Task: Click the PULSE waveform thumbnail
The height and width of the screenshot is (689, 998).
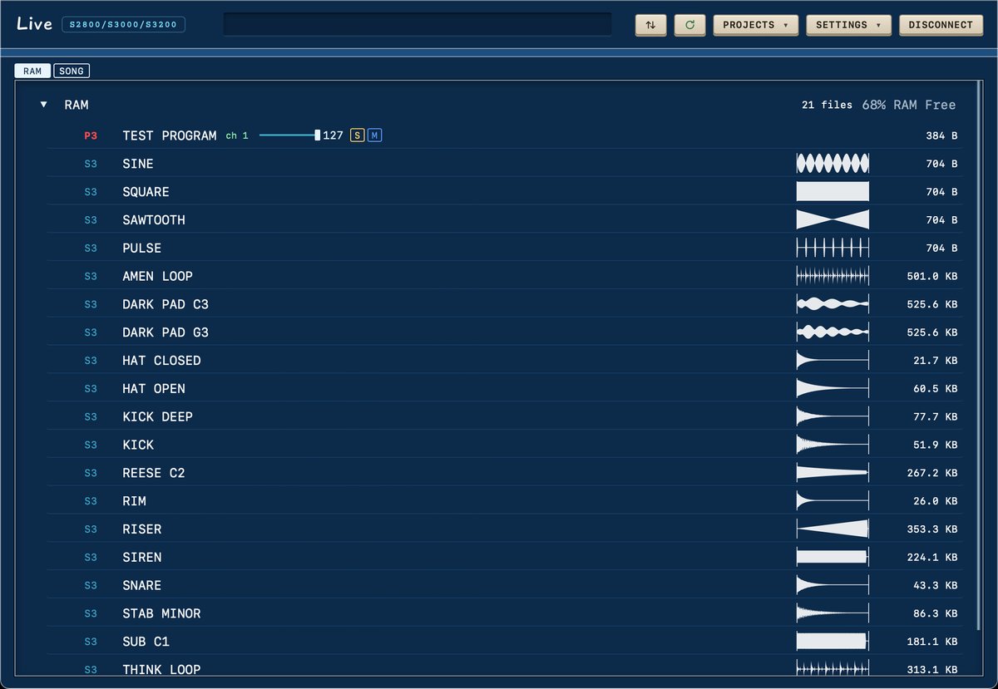Action: pos(832,249)
